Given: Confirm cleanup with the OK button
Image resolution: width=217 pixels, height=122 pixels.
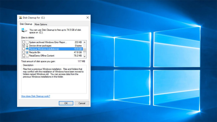Looking at the screenshot, I should coord(66,103).
